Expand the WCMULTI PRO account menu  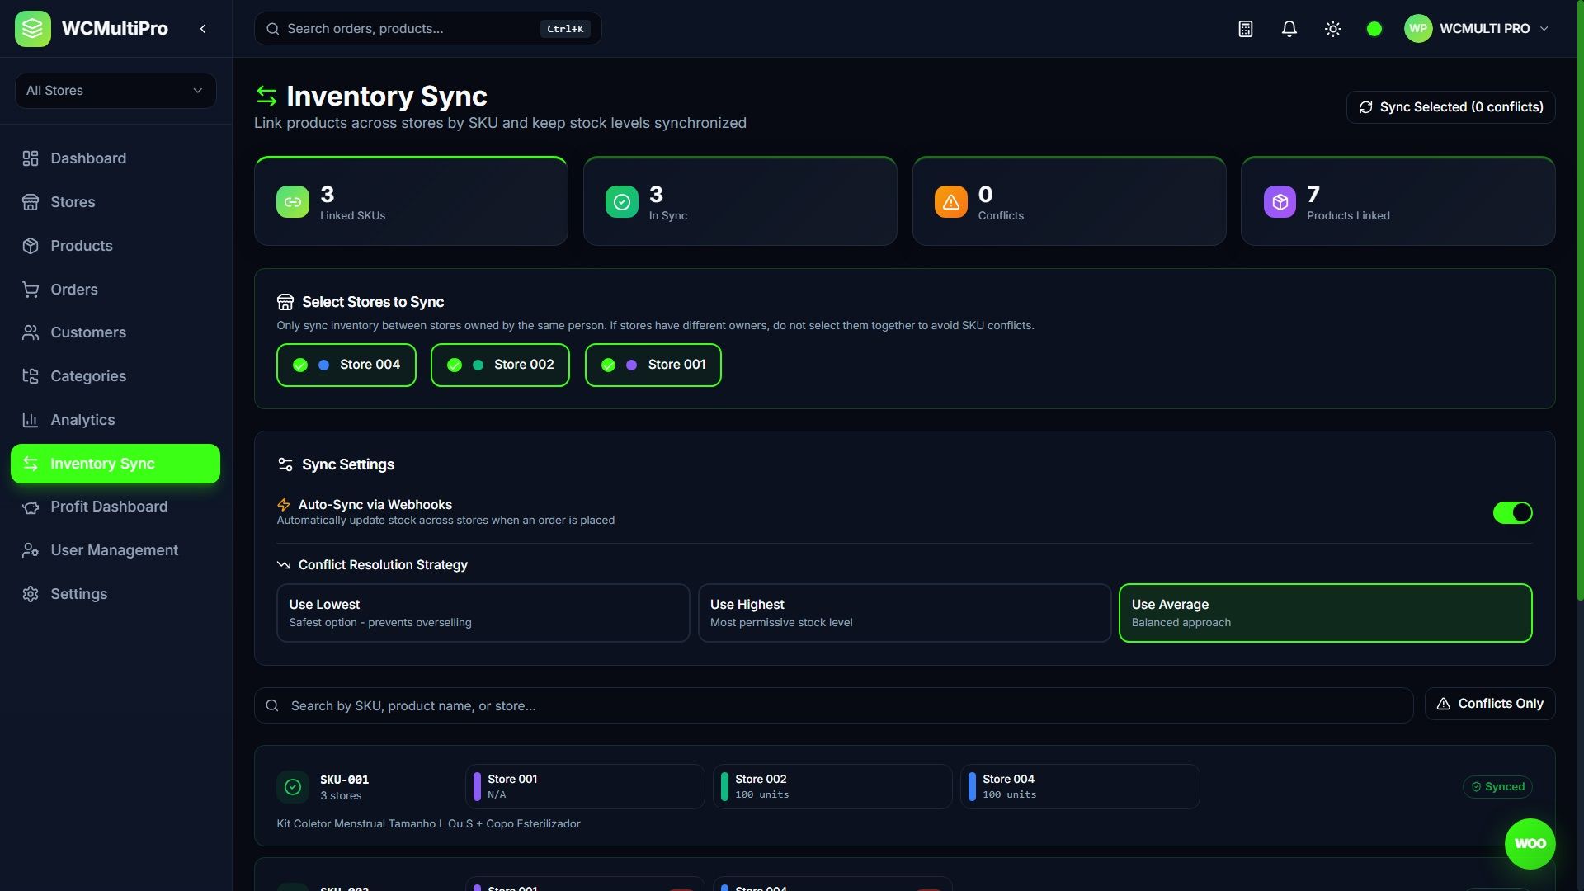coord(1477,29)
